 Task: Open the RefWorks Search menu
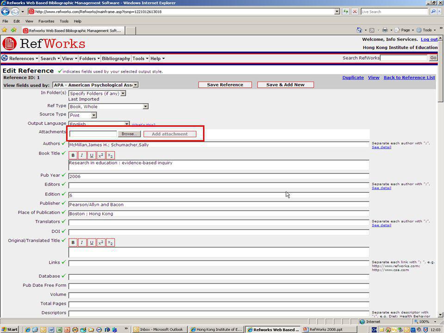[x=50, y=58]
